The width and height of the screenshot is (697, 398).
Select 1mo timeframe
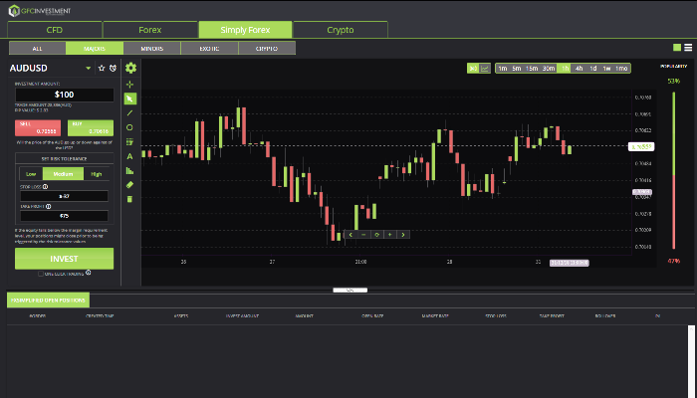pos(622,69)
